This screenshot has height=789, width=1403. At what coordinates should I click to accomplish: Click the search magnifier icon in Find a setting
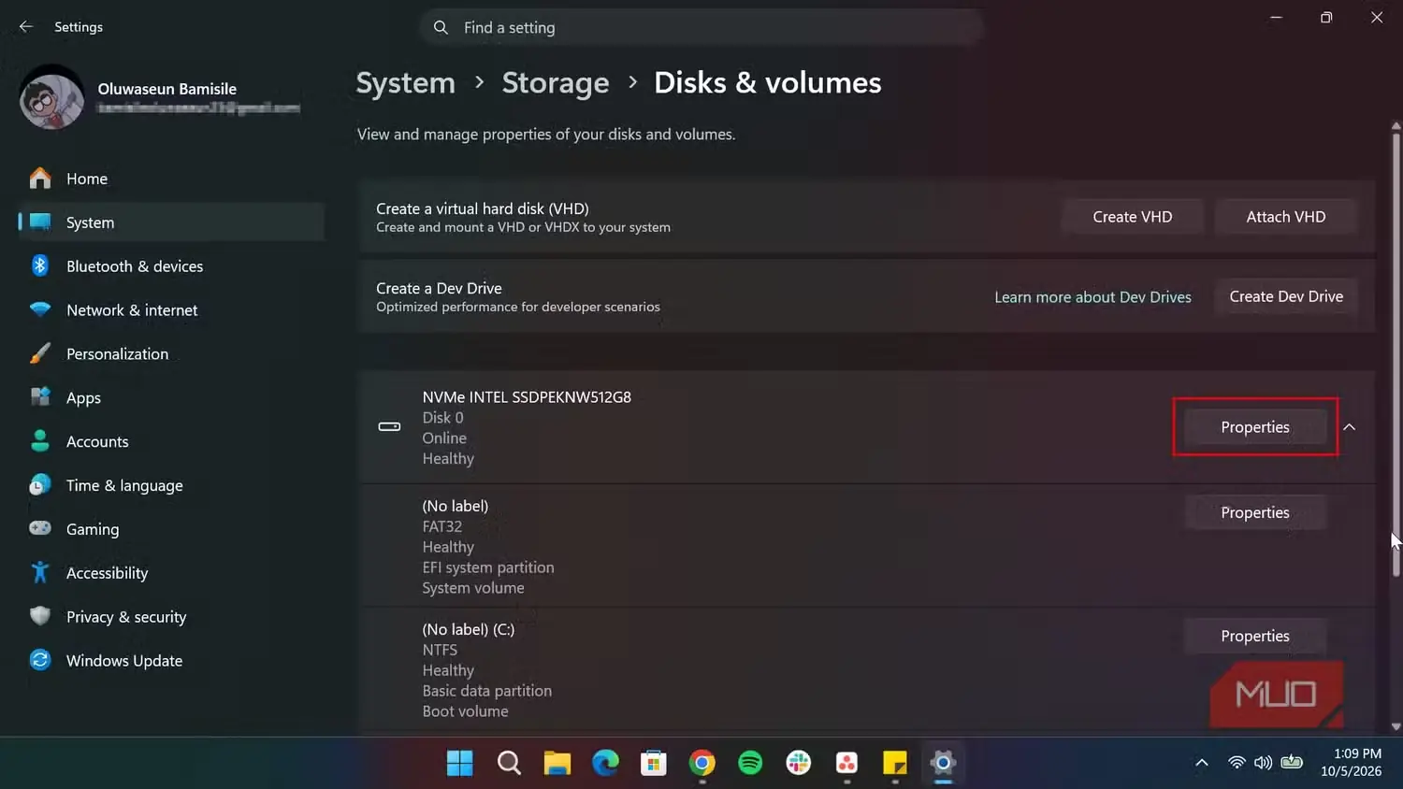(441, 28)
